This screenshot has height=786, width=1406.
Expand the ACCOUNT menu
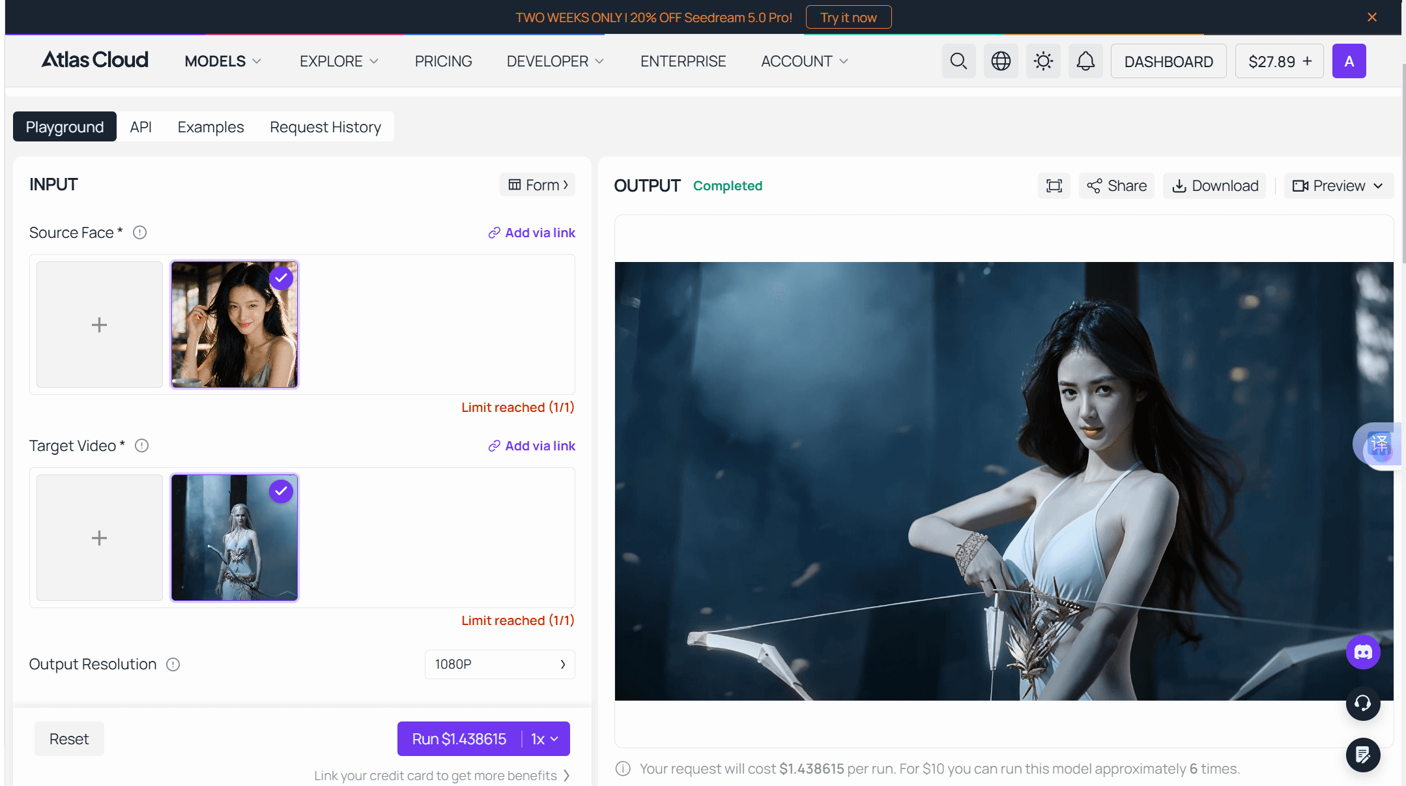coord(805,61)
